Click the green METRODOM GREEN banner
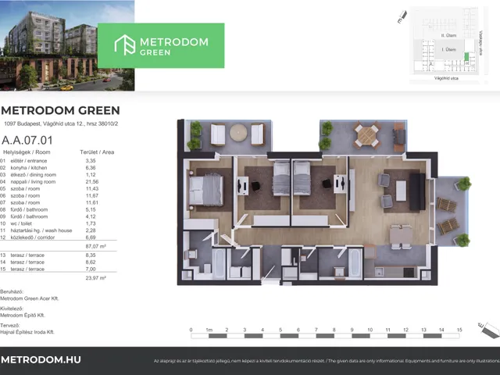500x375 pixels. point(169,45)
